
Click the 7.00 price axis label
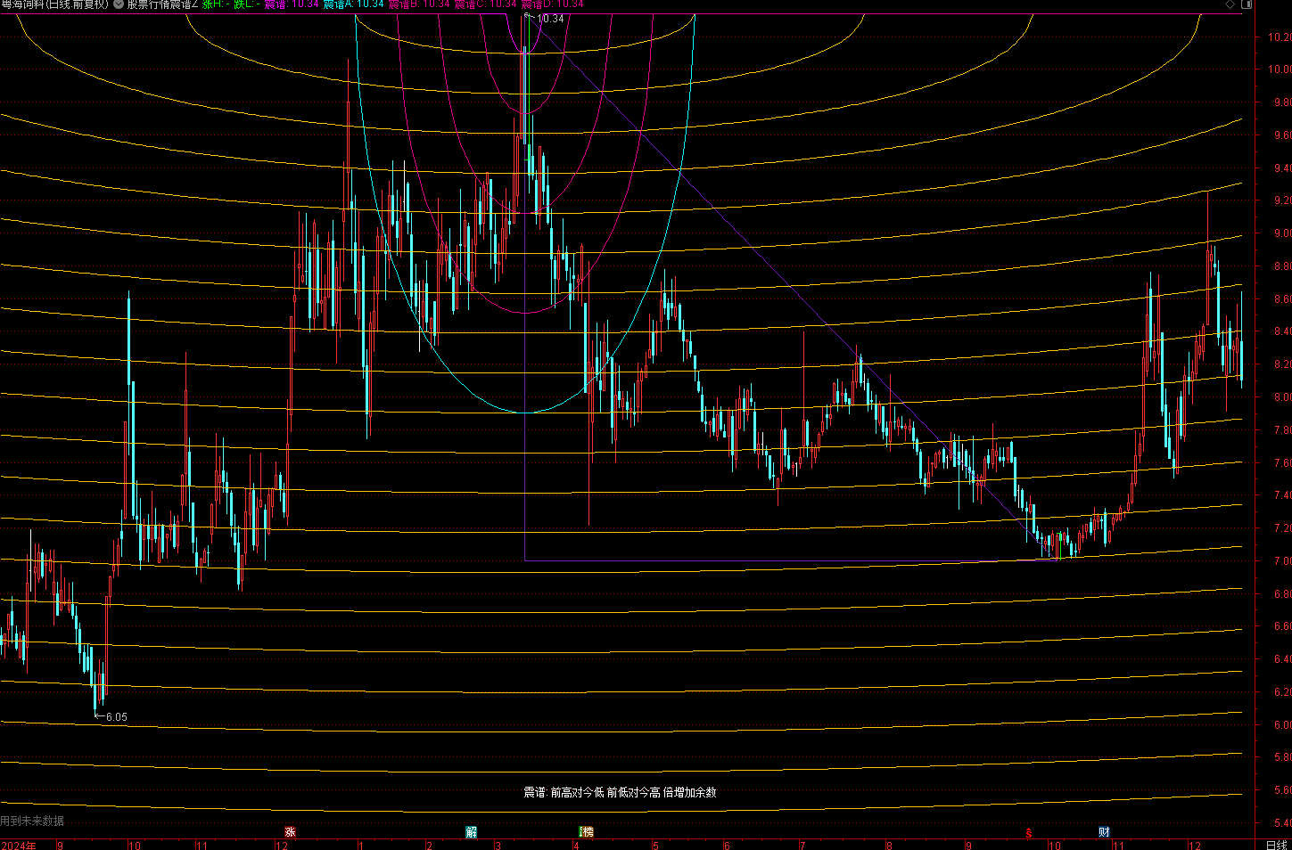[x=1282, y=561]
